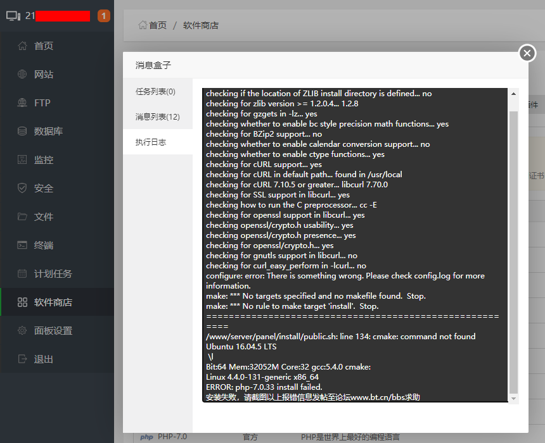Close the 消息盒子 dialog

527,53
